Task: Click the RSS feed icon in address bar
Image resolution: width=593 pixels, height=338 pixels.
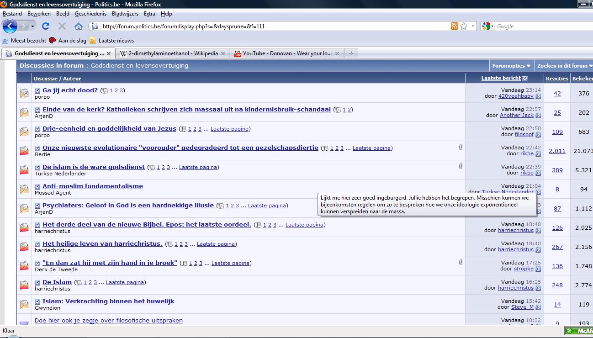Action: point(454,26)
